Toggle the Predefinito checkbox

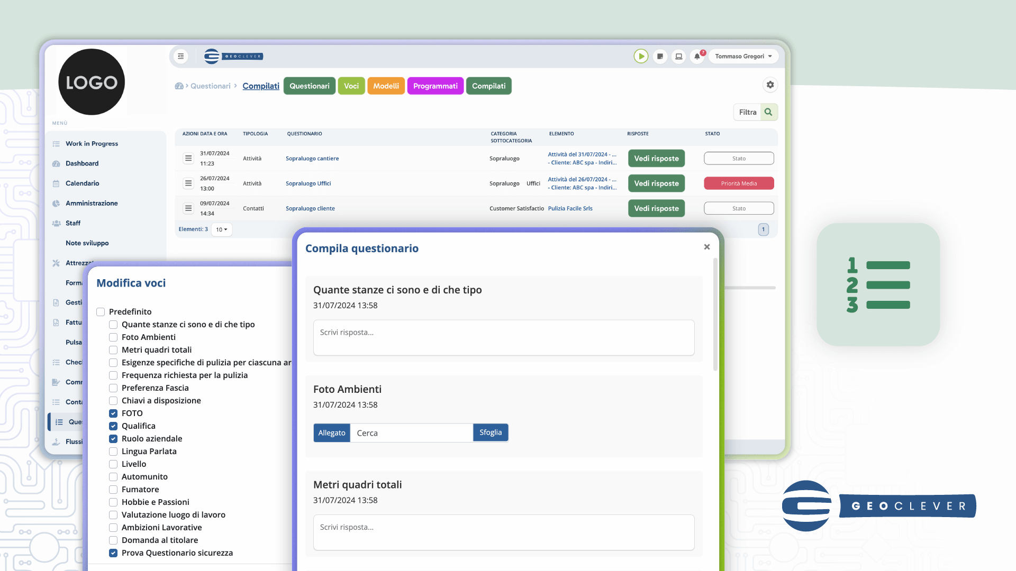coord(101,312)
